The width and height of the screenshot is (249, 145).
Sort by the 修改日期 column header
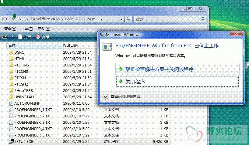click(x=79, y=46)
